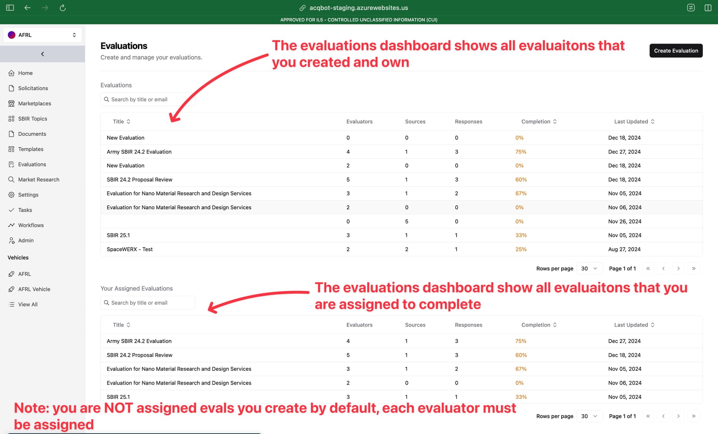Open Workflows in sidebar
The width and height of the screenshot is (718, 434).
pyautogui.click(x=31, y=225)
